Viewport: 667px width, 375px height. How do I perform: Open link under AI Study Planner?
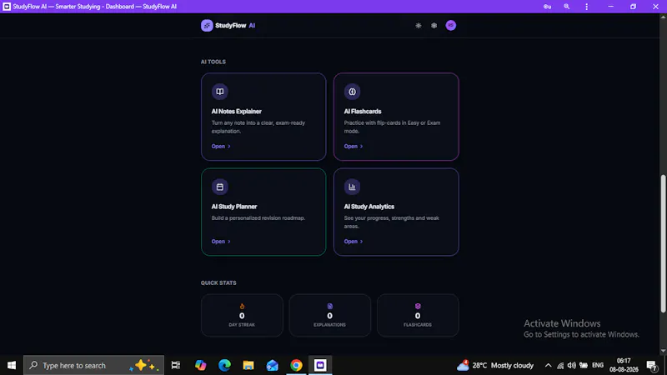coord(221,242)
